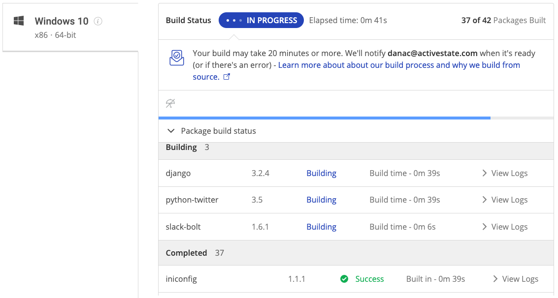Click the Building status for python-twitter
558x298 pixels.
coord(321,200)
